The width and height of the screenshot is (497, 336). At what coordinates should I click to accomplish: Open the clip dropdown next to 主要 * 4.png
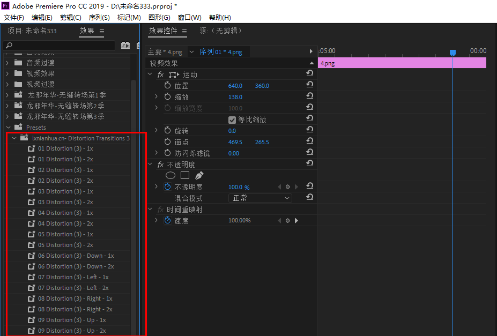pyautogui.click(x=191, y=51)
